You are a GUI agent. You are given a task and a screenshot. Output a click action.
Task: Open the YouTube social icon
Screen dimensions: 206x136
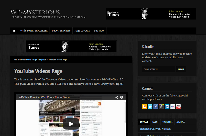pyautogui.click(x=178, y=106)
